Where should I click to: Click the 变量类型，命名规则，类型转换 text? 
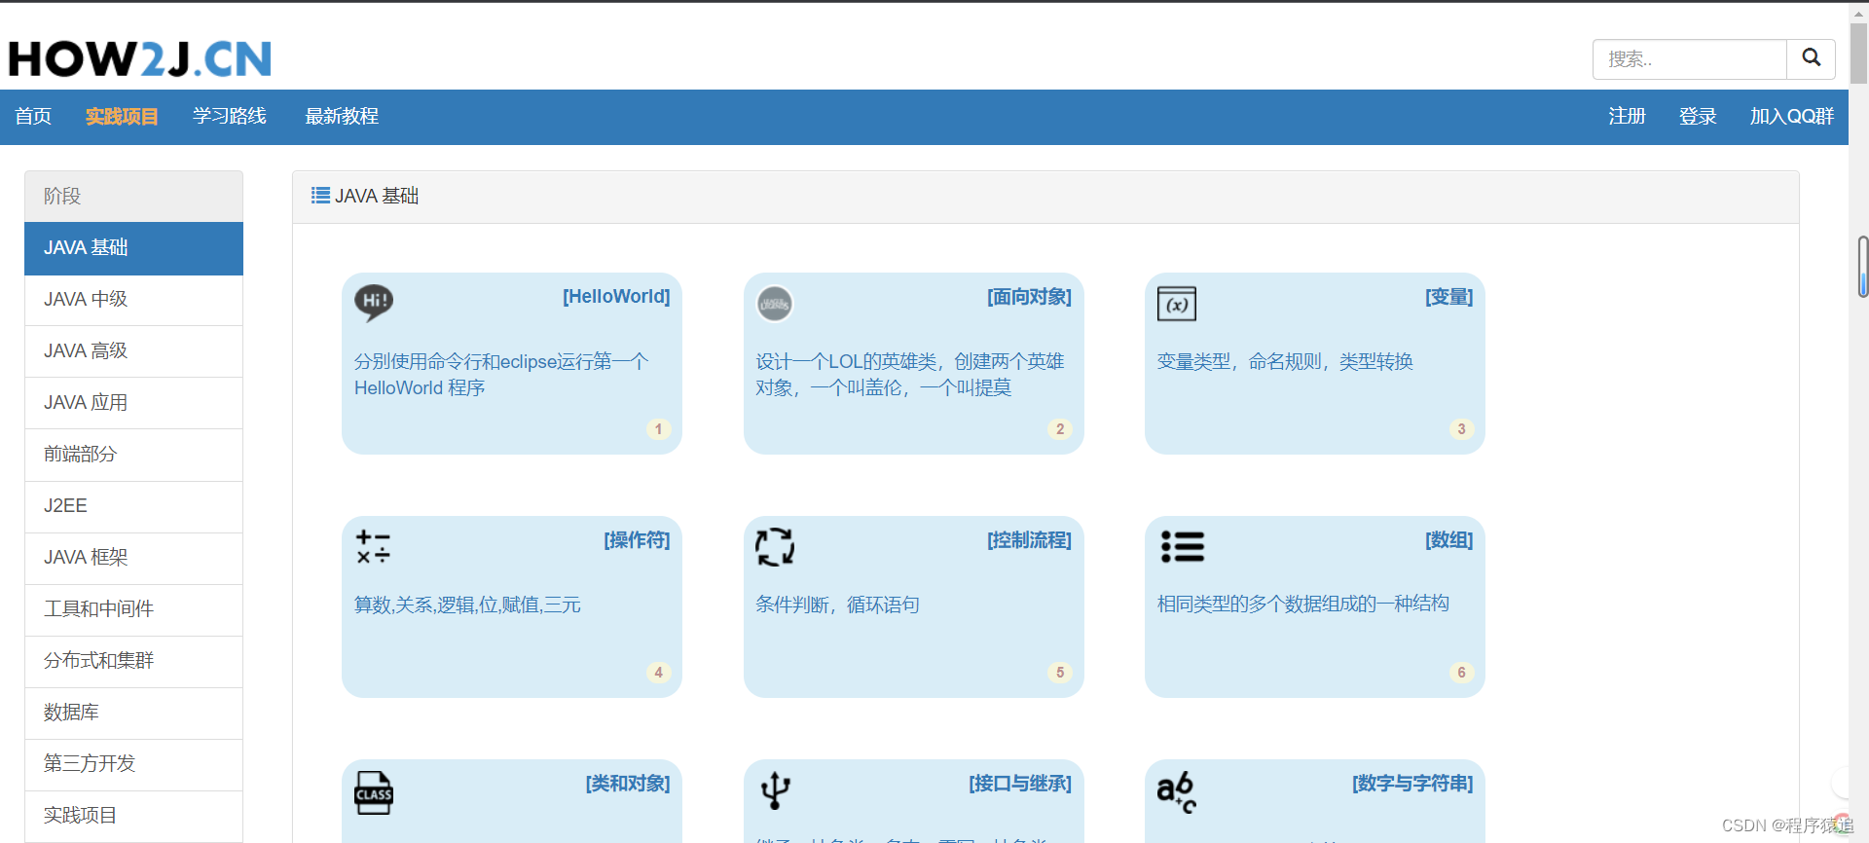click(x=1285, y=362)
